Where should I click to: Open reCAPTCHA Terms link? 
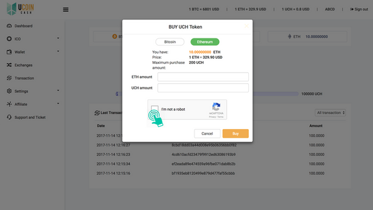[220, 117]
